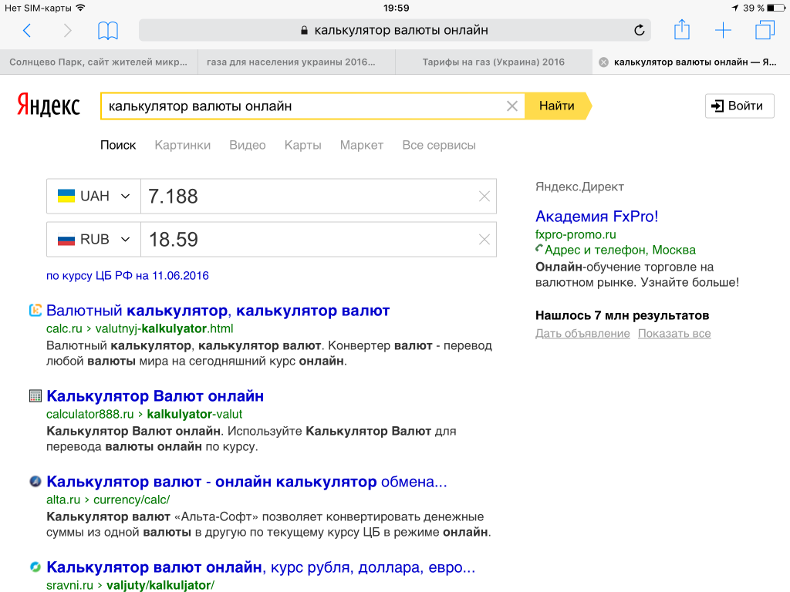Open Валютный калькулятор result title
The height and width of the screenshot is (592, 790).
coord(218,311)
